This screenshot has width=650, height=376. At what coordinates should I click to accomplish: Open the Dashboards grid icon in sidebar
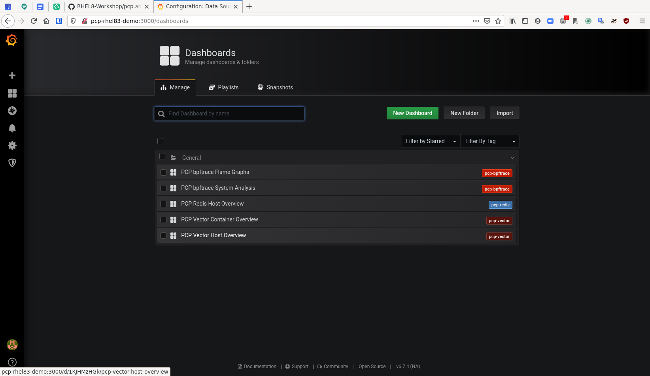(12, 93)
